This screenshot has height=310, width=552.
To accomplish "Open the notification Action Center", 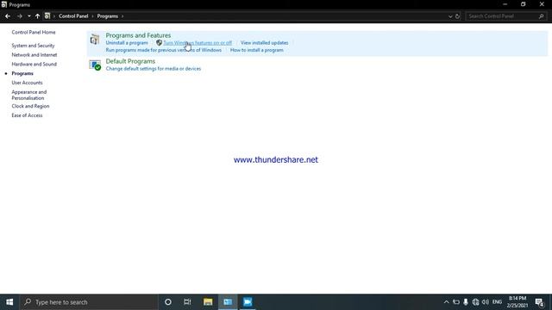I will point(539,302).
